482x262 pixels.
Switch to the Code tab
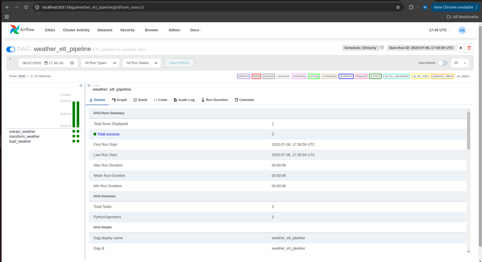(161, 100)
